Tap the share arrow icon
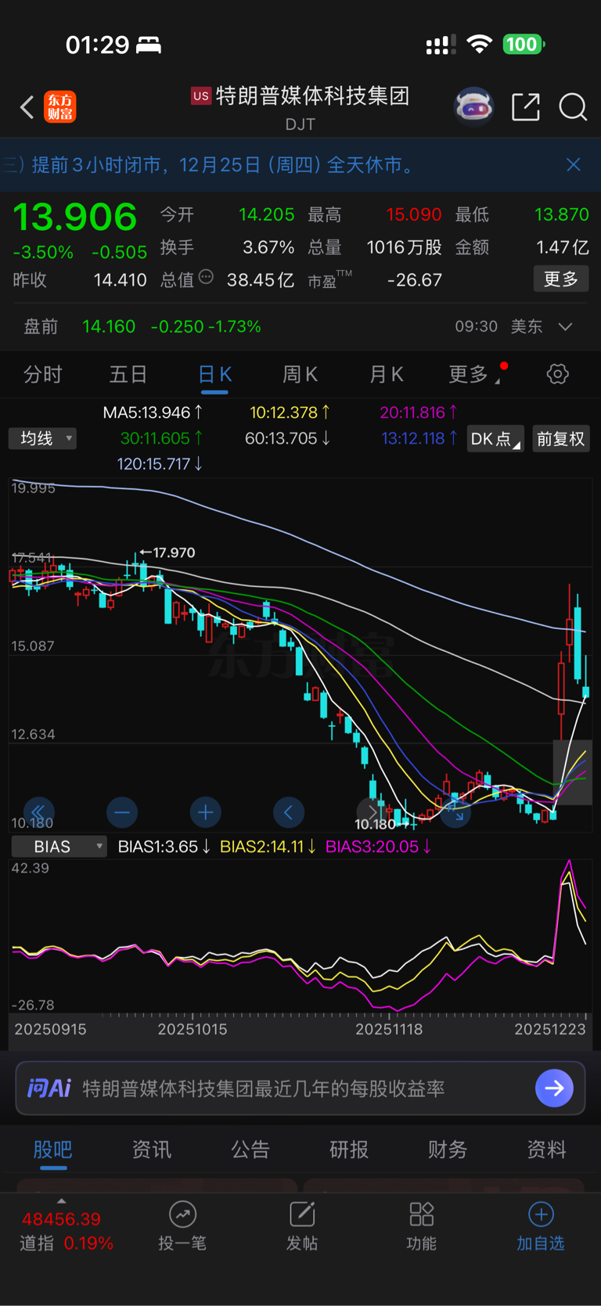Viewport: 601px width, 1306px height. 526,106
